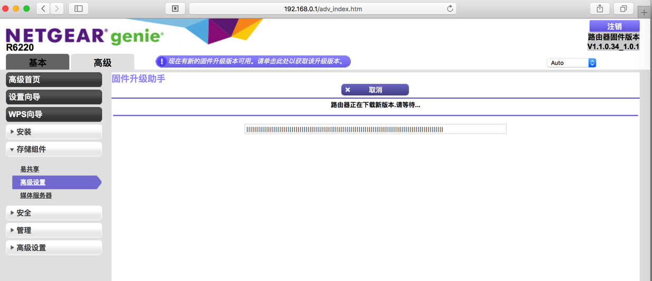Click the firmware version V1.1.0.34_1.0.1 text
The image size is (652, 281).
point(613,46)
